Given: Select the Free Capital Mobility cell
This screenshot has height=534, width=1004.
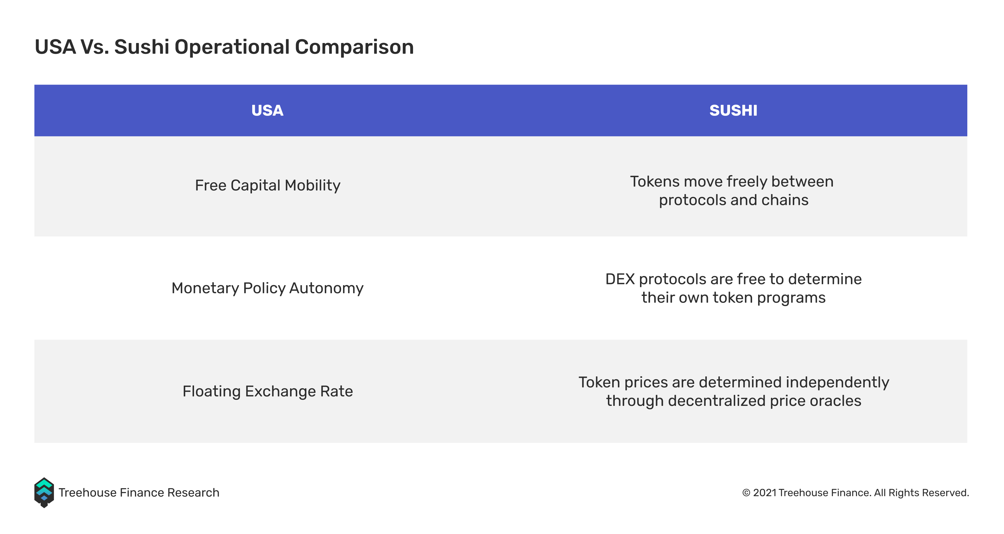Looking at the screenshot, I should [268, 185].
